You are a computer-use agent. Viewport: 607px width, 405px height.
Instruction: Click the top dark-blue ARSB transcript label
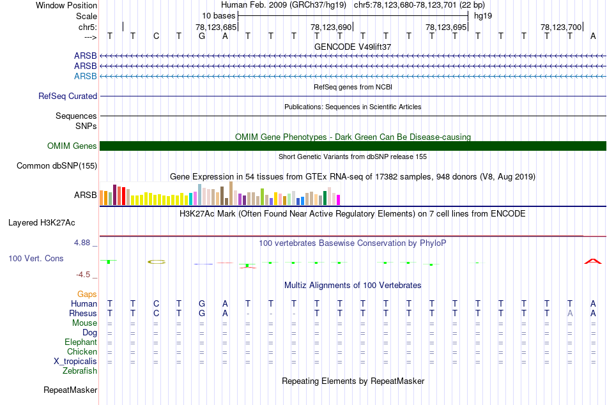pyautogui.click(x=86, y=56)
